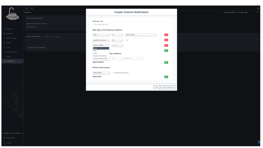Choose Machine Network State option

coord(101,58)
